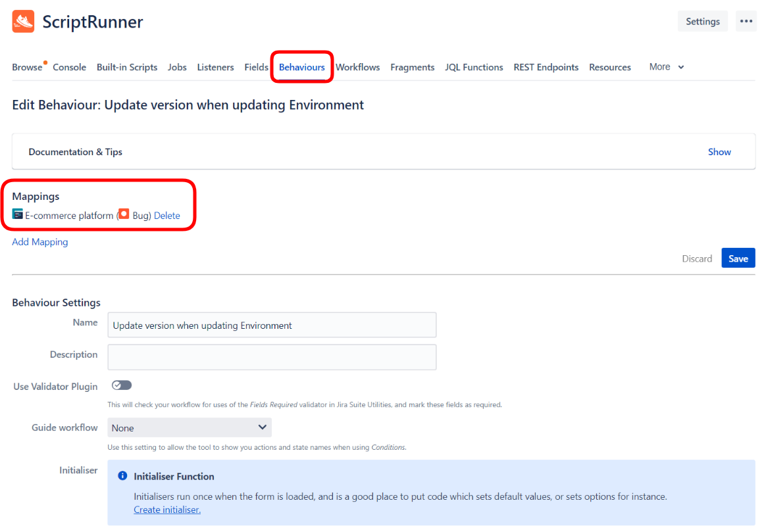Click the ScriptRunner shoe logo icon

[x=23, y=22]
